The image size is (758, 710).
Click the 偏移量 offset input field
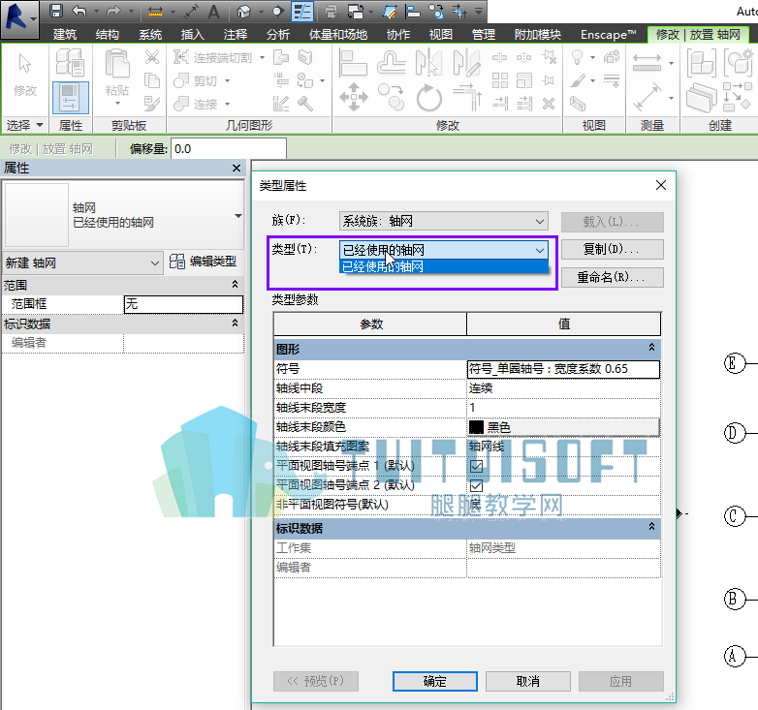tap(229, 149)
